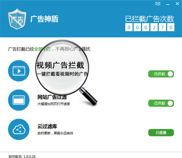Click the 视频广告拦截 title text
The width and height of the screenshot is (182, 158).
[60, 65]
